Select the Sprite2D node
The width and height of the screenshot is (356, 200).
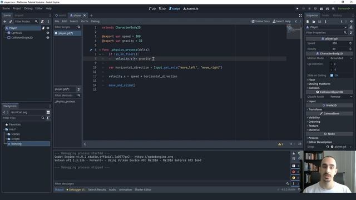(17, 33)
